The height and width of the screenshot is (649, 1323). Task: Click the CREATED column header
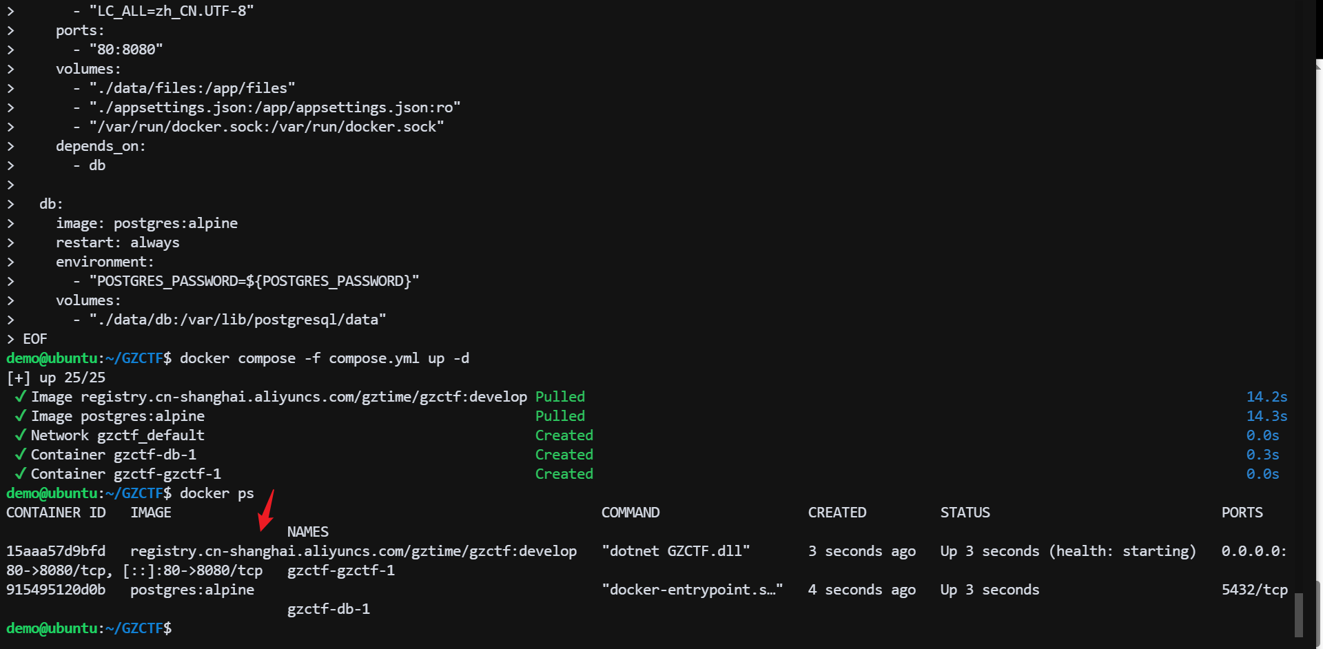click(x=837, y=513)
